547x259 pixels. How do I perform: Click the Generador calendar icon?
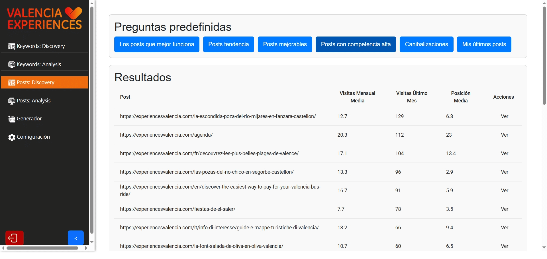[x=12, y=119]
